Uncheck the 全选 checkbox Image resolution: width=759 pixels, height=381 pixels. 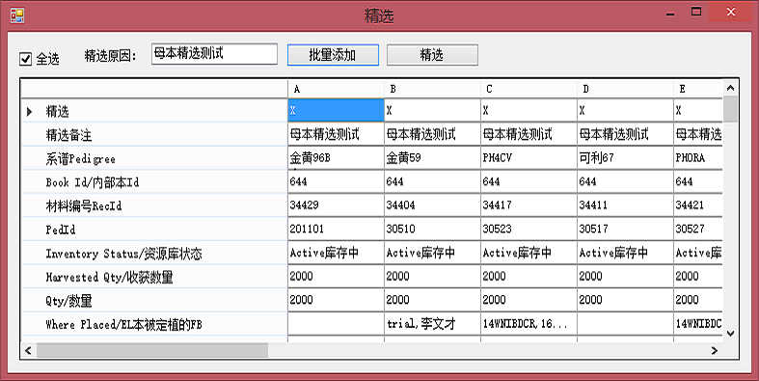(25, 59)
